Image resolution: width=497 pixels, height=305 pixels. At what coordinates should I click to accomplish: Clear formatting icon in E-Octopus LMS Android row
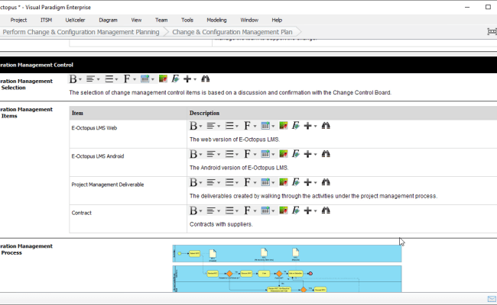tap(295, 154)
